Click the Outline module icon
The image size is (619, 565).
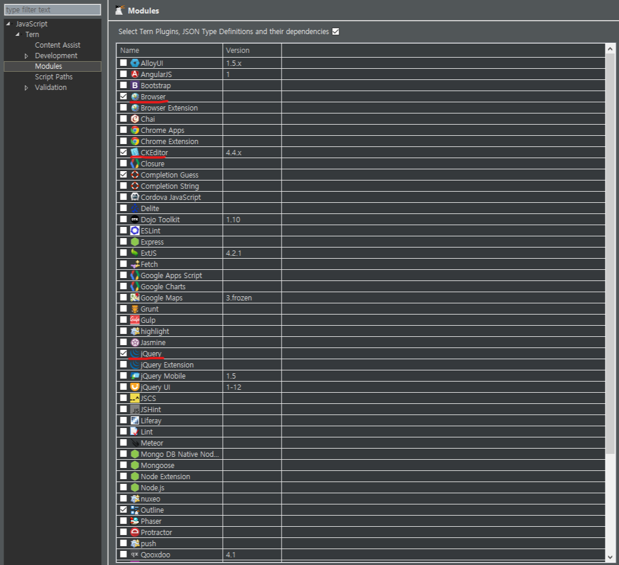(135, 510)
